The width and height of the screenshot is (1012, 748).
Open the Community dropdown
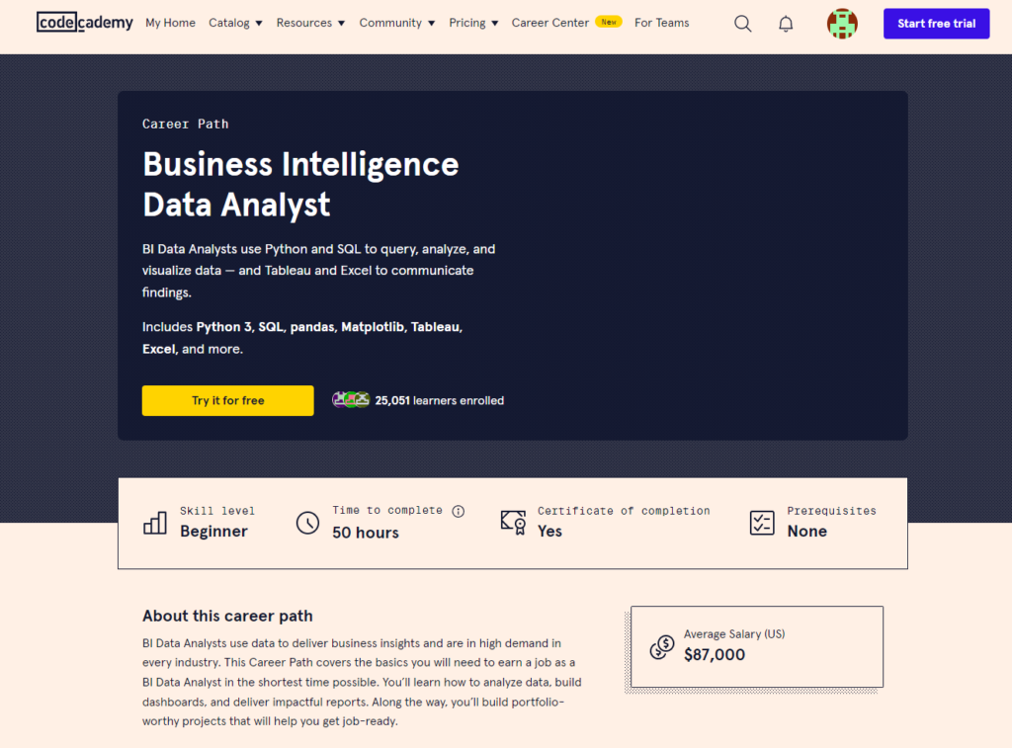point(397,23)
